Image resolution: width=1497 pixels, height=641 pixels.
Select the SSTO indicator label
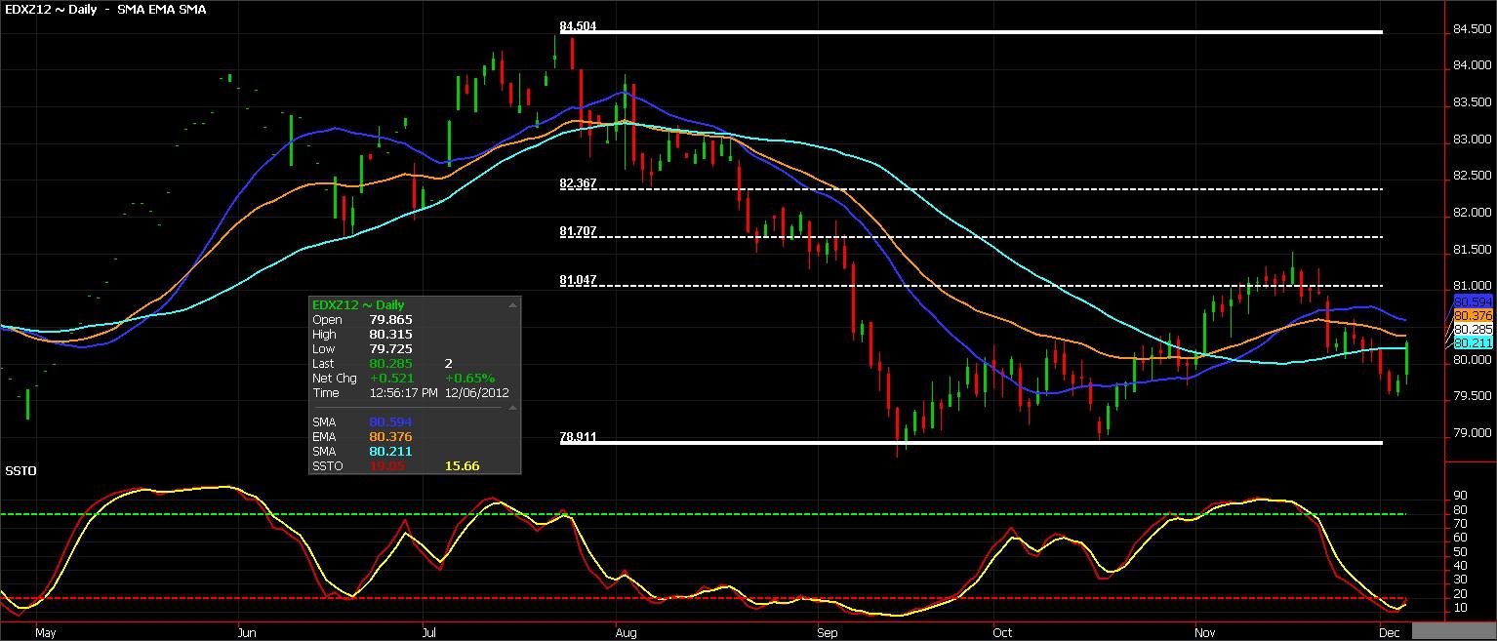pos(20,470)
